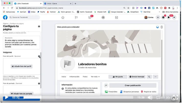This screenshot has width=182, height=103.
Task: Expand hidden bookmarks chevron
Action: [x=159, y=12]
